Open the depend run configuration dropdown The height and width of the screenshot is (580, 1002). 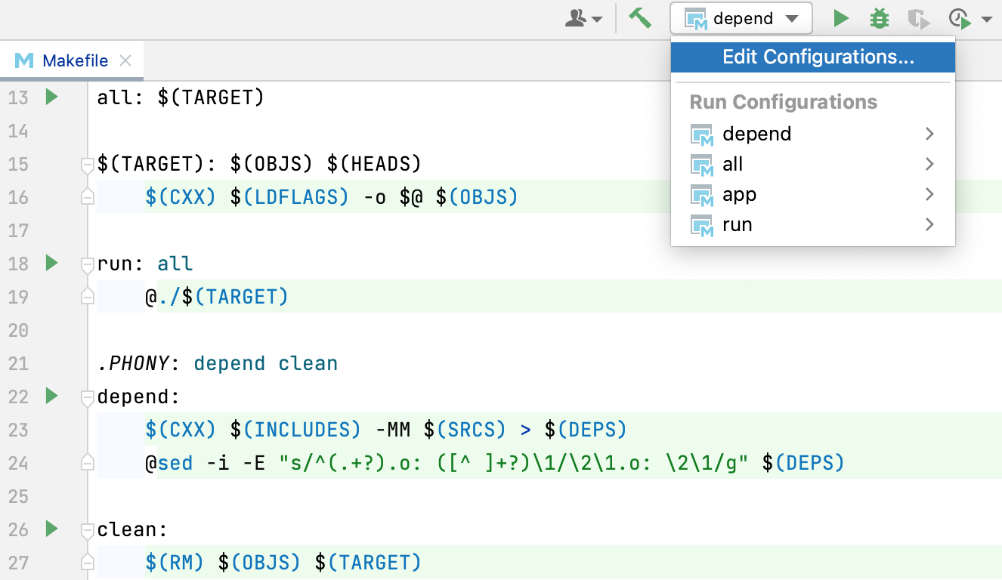pos(741,18)
